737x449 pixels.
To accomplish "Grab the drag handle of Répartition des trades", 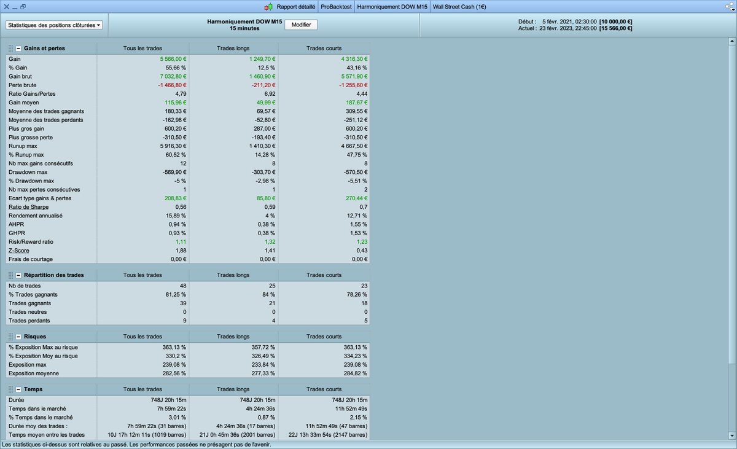I will click(10, 275).
